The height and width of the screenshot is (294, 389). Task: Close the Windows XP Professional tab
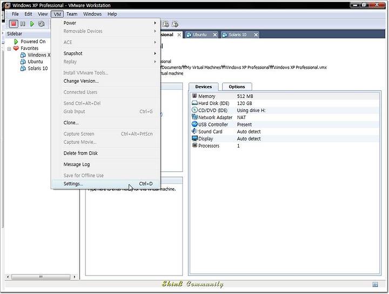[179, 35]
